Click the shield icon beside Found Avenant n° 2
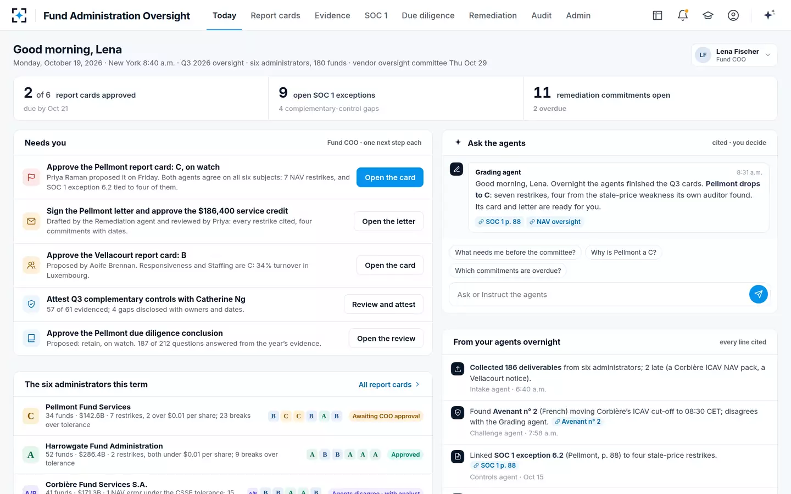Screen dimensions: 791x494 458,413
